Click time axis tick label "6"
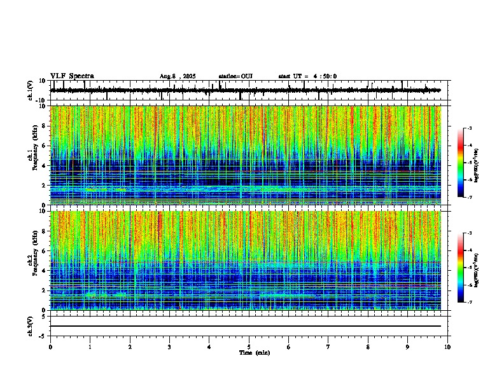Screen dimensions: 504x389 289,347
